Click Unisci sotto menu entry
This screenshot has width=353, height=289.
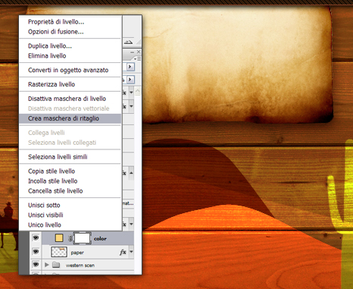point(44,205)
